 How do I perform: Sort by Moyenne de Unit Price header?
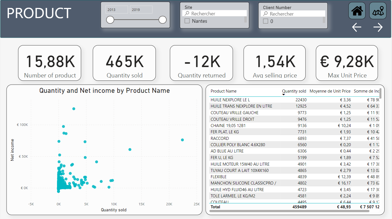(330, 91)
